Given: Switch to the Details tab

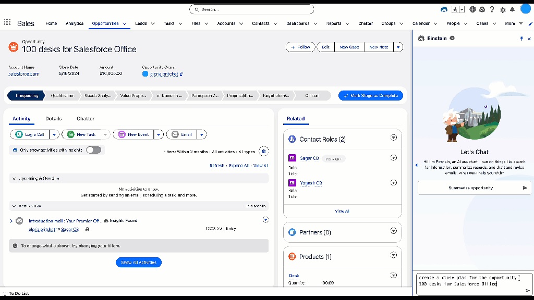Looking at the screenshot, I should tap(54, 119).
